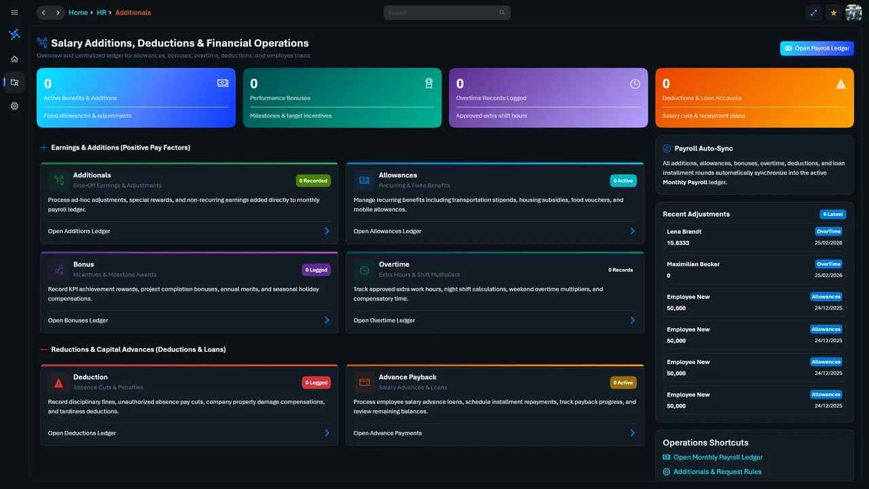Click the Overtime clock icon
The height and width of the screenshot is (489, 869).
click(x=365, y=270)
